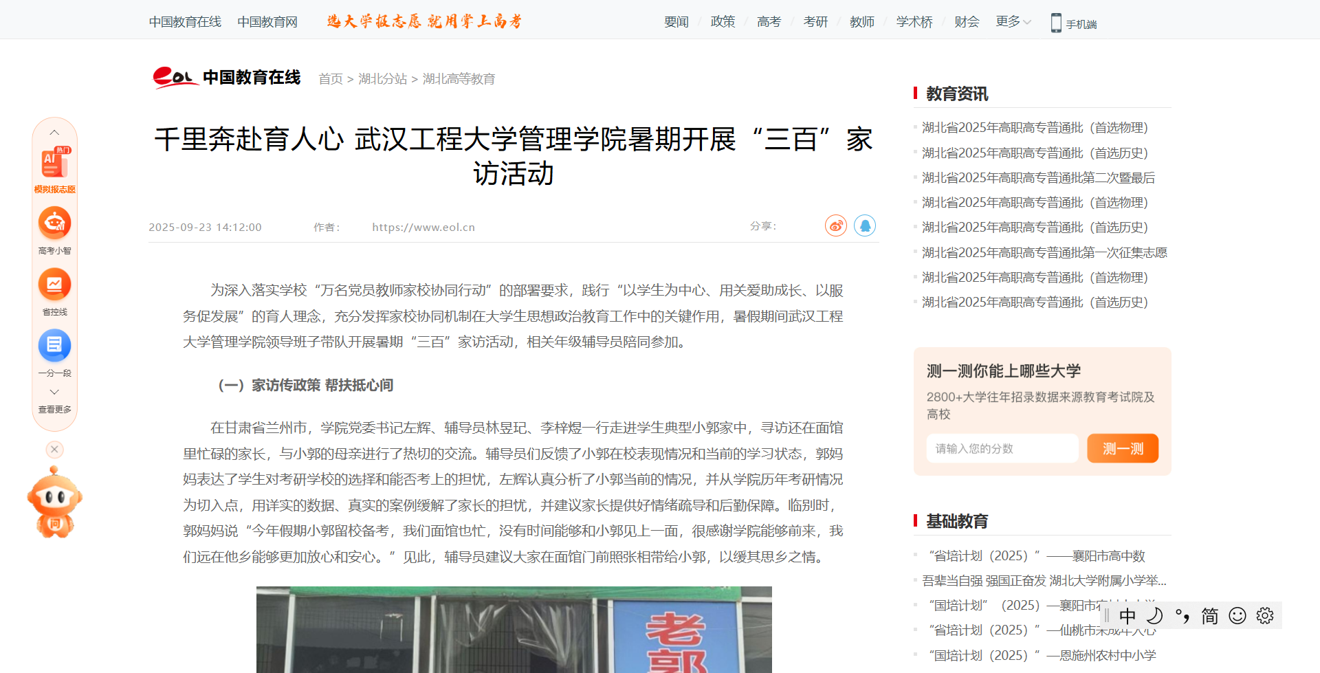The width and height of the screenshot is (1320, 673).
Task: Click the 教育资讯 section heading
Action: 957,93
